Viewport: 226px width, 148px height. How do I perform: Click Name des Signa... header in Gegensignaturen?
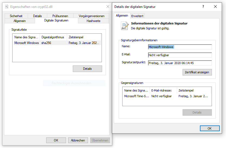click(136, 90)
